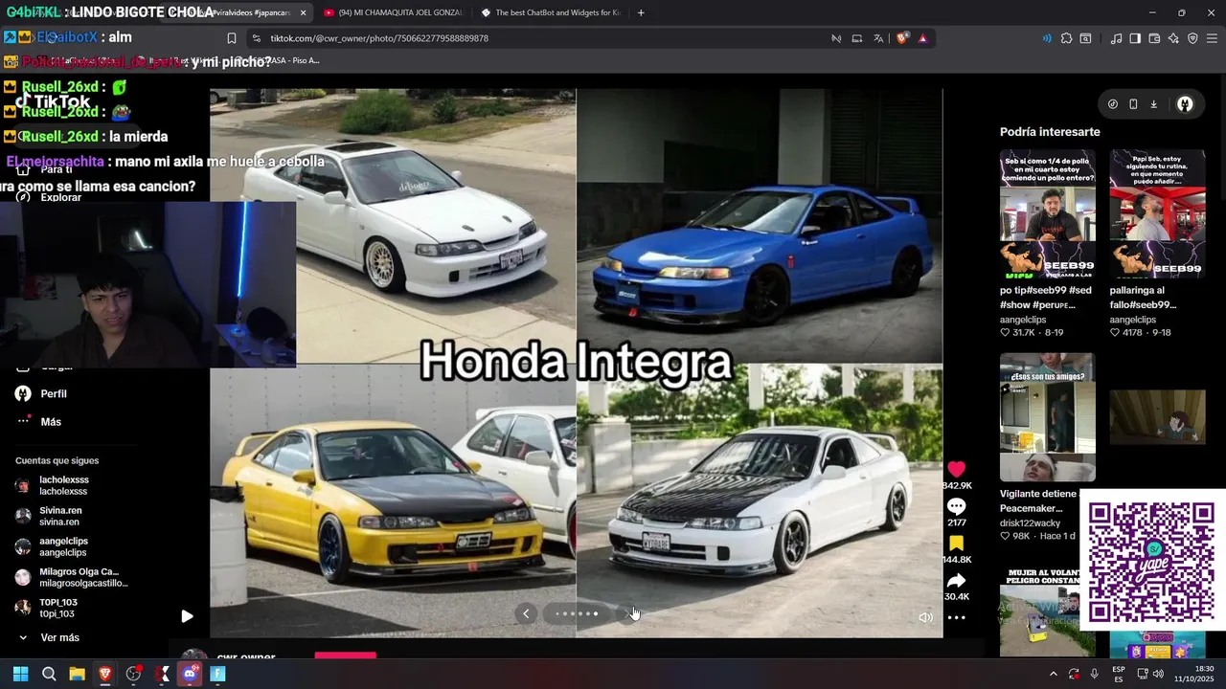Open the tab search toolbar icon
The height and width of the screenshot is (689, 1226).
[1085, 38]
